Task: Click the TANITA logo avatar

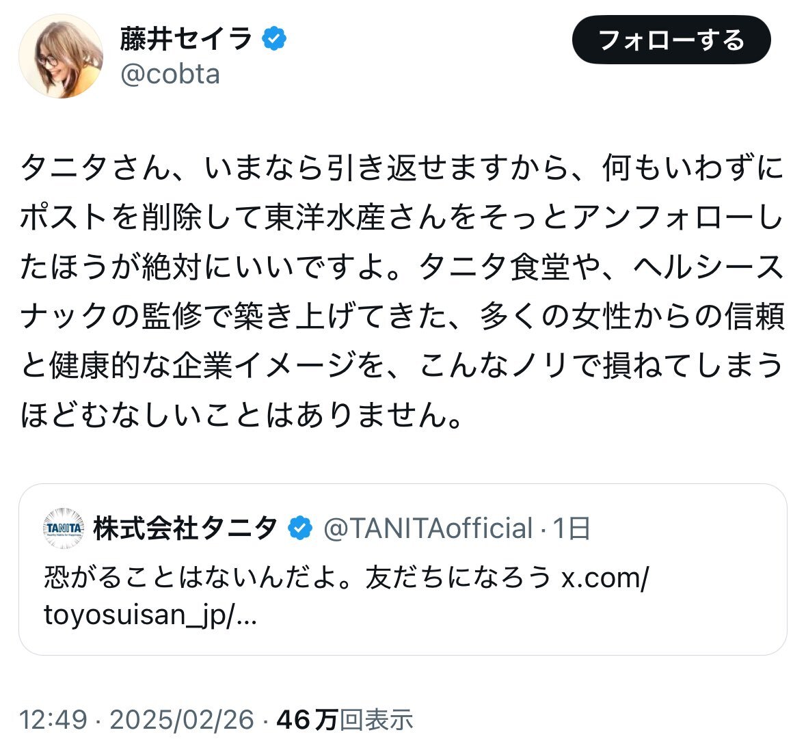Action: [x=64, y=528]
